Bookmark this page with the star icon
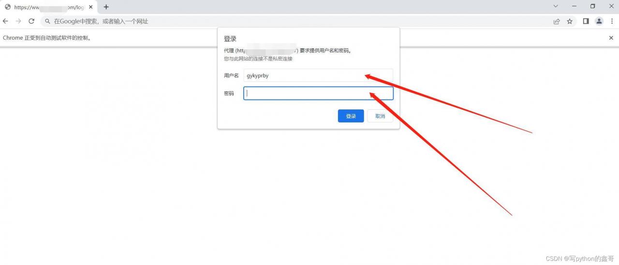The width and height of the screenshot is (619, 265). coord(570,21)
